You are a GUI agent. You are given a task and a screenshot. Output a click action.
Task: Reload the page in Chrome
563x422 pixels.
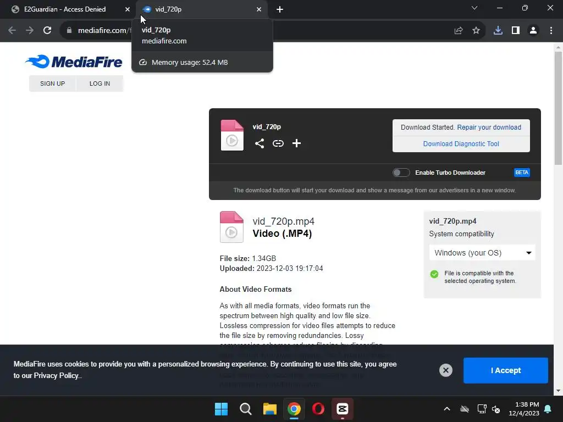(x=47, y=31)
